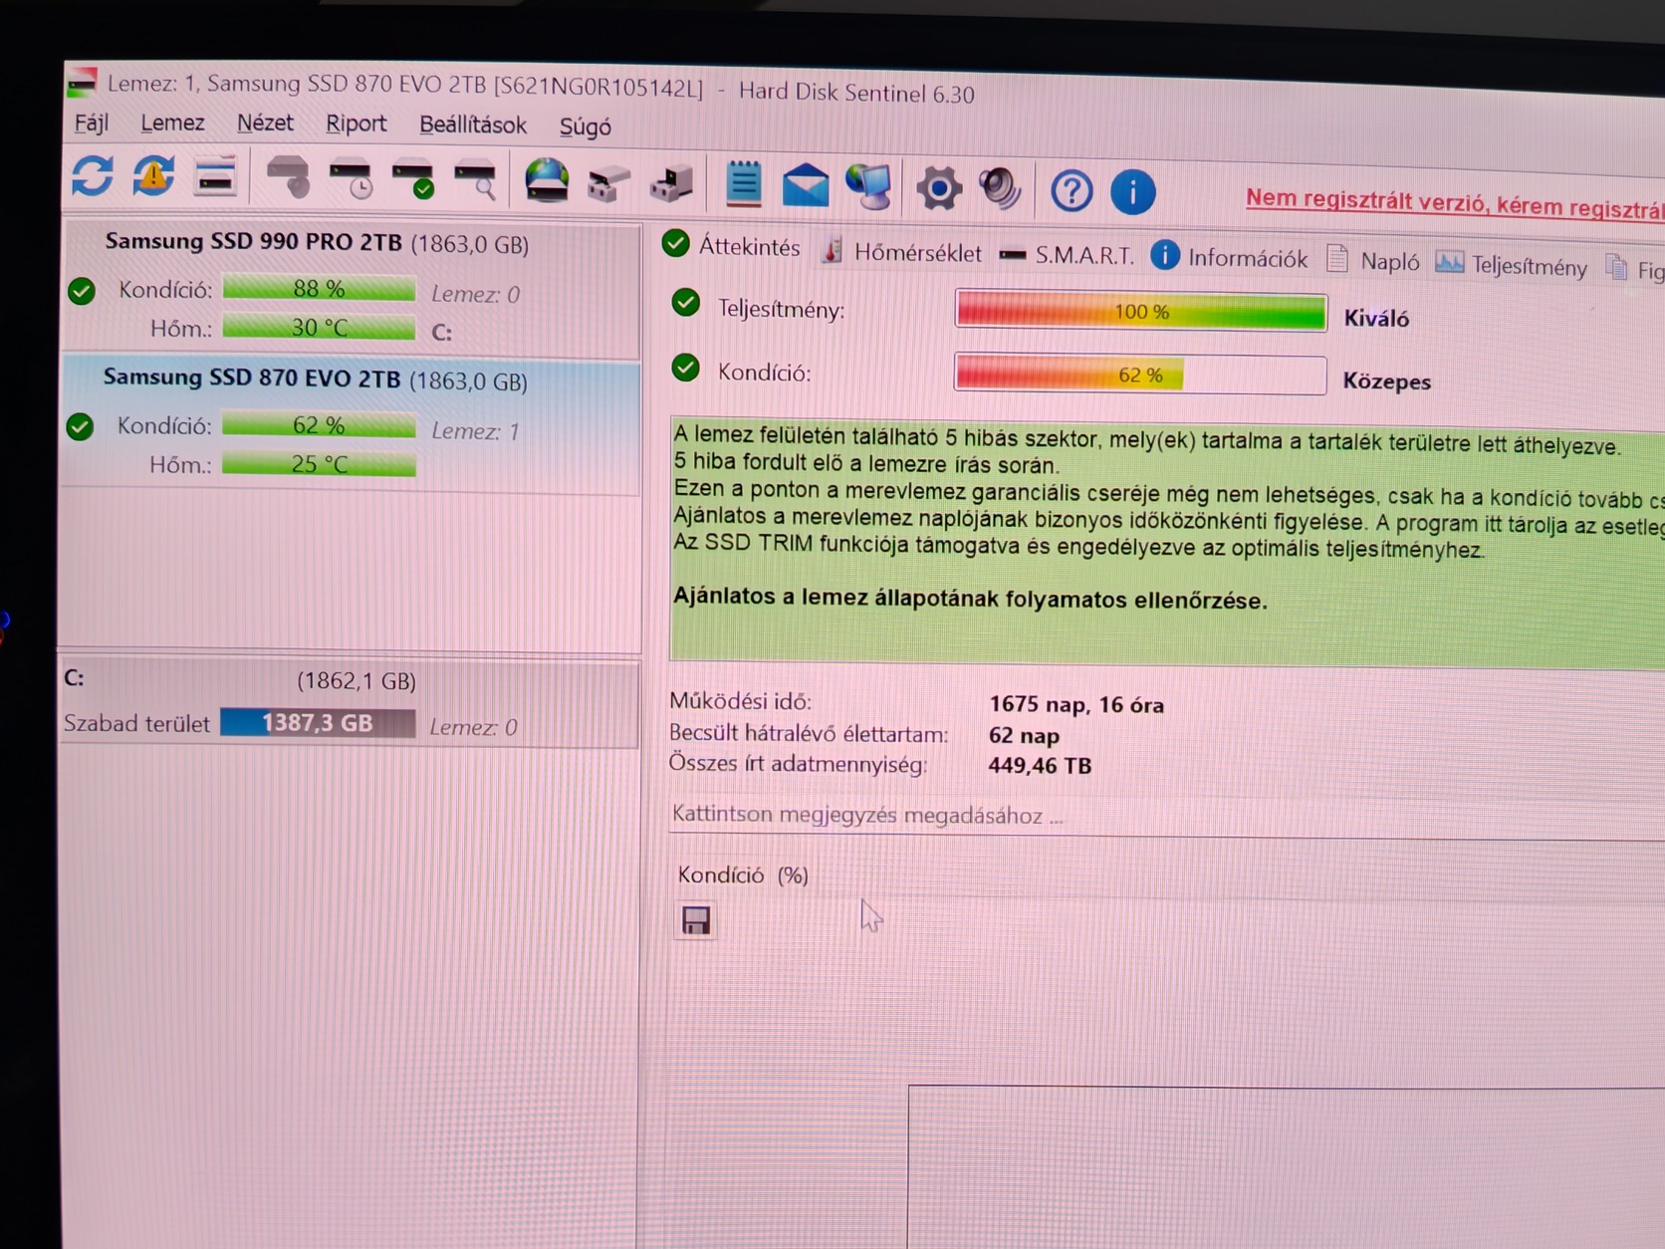Click the disk with clock toolbar icon
The width and height of the screenshot is (1665, 1249).
click(352, 179)
